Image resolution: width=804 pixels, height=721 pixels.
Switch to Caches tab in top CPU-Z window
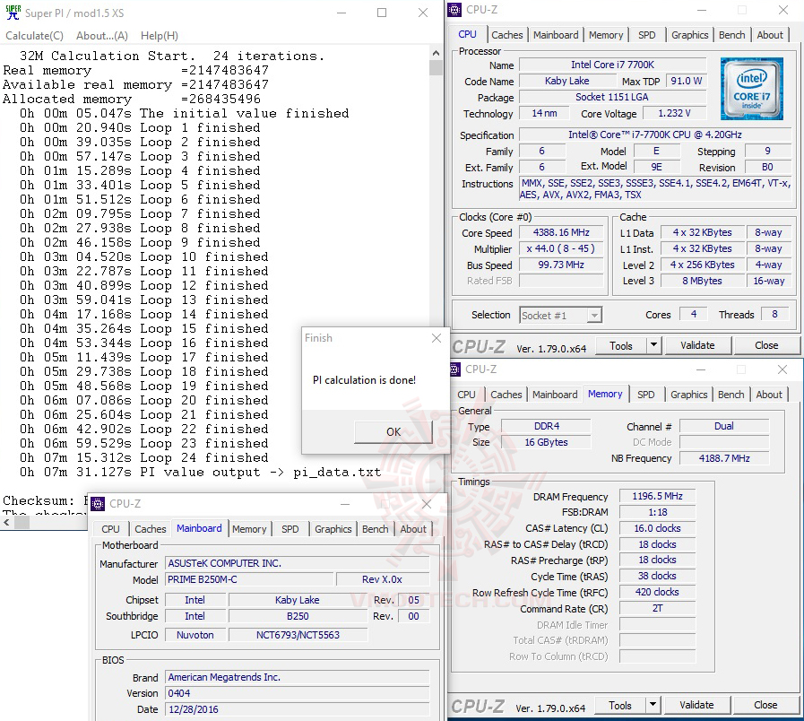tap(507, 35)
